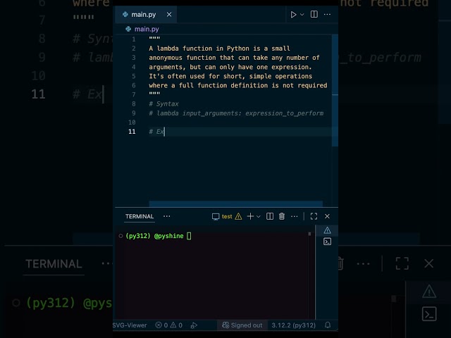This screenshot has width=451, height=338.
Task: Click text 'A lambda function in Python'
Action: point(199,49)
